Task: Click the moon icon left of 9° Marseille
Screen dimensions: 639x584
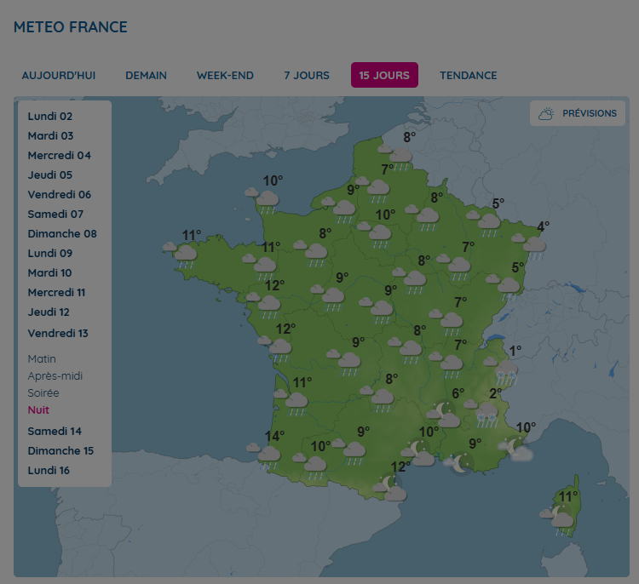Action: pos(459,463)
